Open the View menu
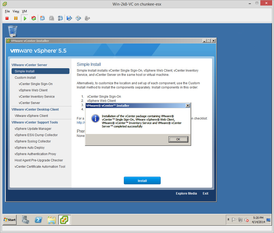Viewport: 274px width, 233px height. 16,11
